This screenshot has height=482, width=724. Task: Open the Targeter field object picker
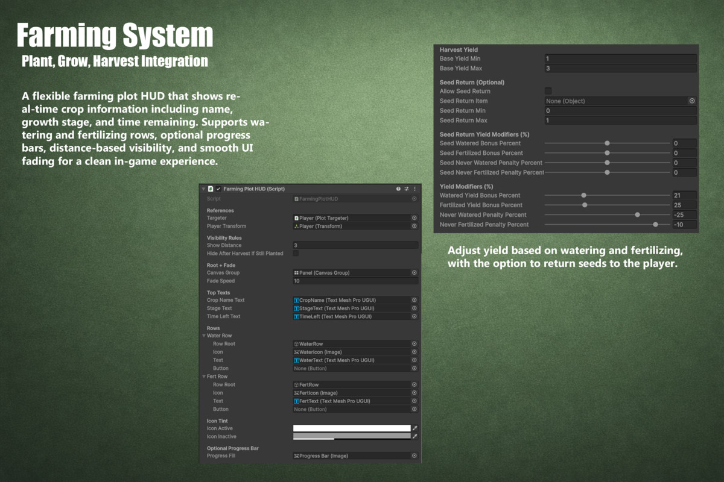[x=414, y=218]
